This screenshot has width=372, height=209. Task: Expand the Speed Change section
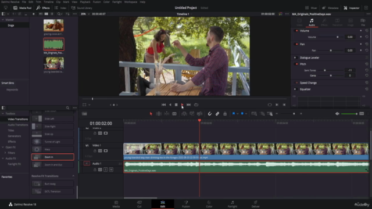tap(308, 82)
